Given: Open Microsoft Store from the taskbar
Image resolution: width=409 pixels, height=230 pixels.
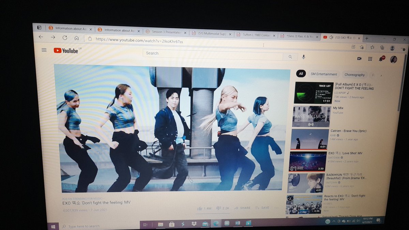Looking at the screenshot, I should (x=172, y=224).
